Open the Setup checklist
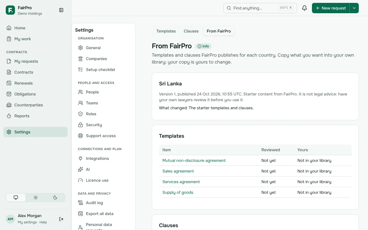This screenshot has width=368, height=230. click(103, 70)
